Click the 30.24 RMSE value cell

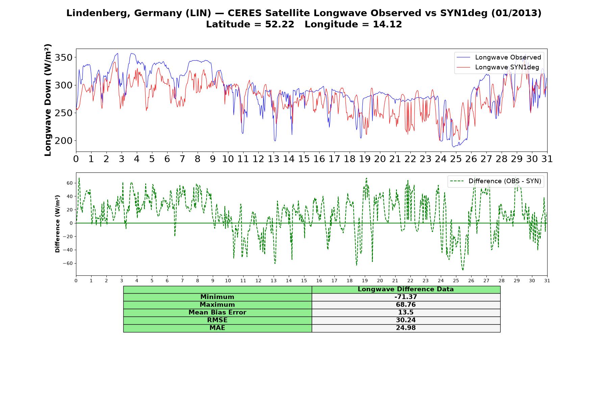point(406,320)
